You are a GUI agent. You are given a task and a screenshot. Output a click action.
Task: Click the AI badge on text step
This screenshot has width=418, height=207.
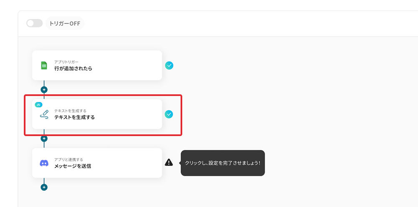pyautogui.click(x=39, y=104)
